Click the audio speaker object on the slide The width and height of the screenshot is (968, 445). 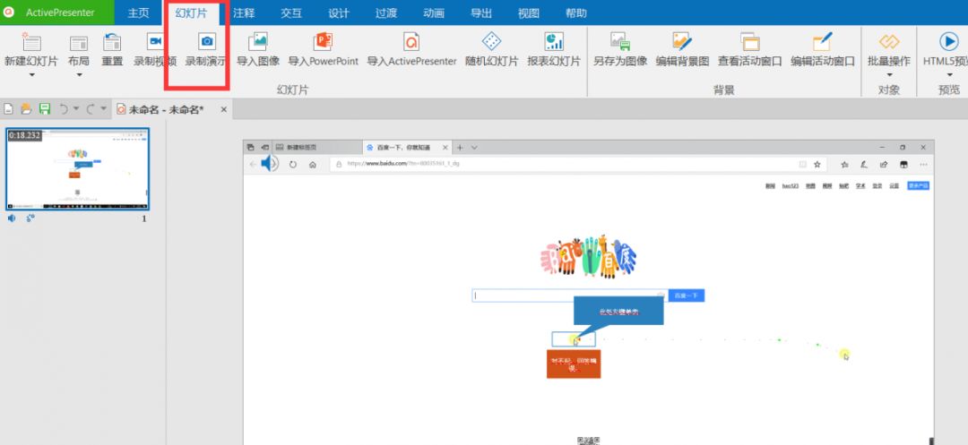(x=269, y=163)
